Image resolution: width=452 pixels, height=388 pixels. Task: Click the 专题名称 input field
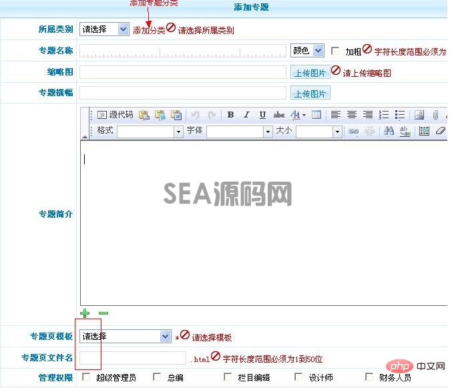pyautogui.click(x=183, y=51)
